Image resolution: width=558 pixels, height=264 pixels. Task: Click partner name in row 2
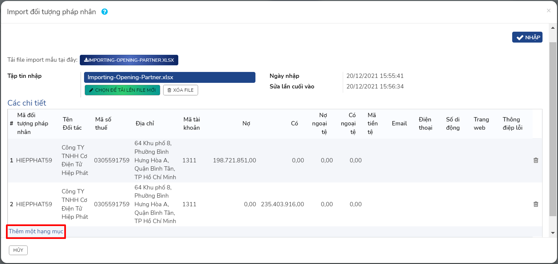(x=75, y=204)
